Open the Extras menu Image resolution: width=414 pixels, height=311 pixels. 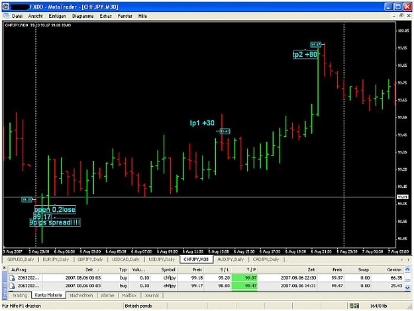pos(105,16)
